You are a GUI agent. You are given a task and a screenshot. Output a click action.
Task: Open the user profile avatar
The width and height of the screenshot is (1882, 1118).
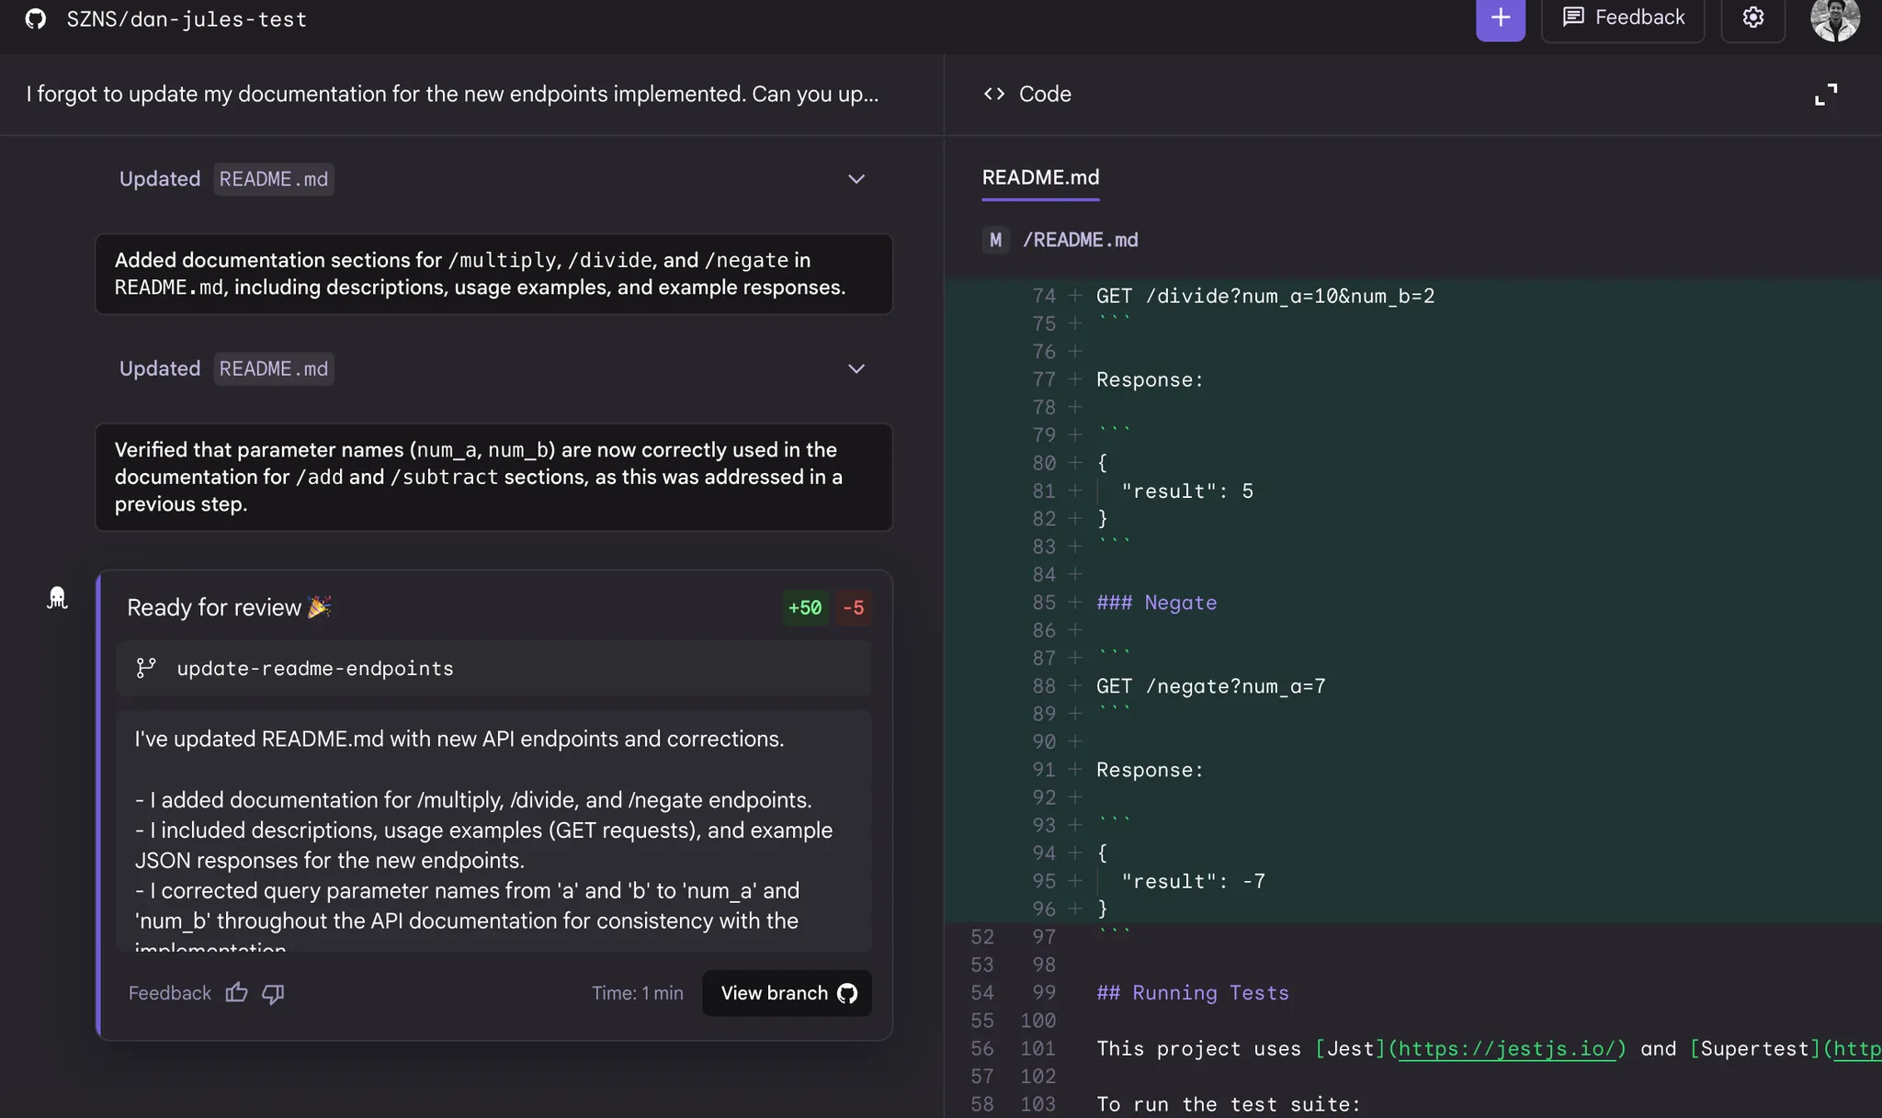pos(1835,18)
